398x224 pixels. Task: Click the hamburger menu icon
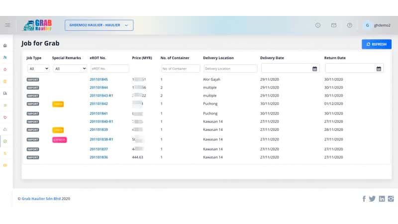pyautogui.click(x=7, y=25)
